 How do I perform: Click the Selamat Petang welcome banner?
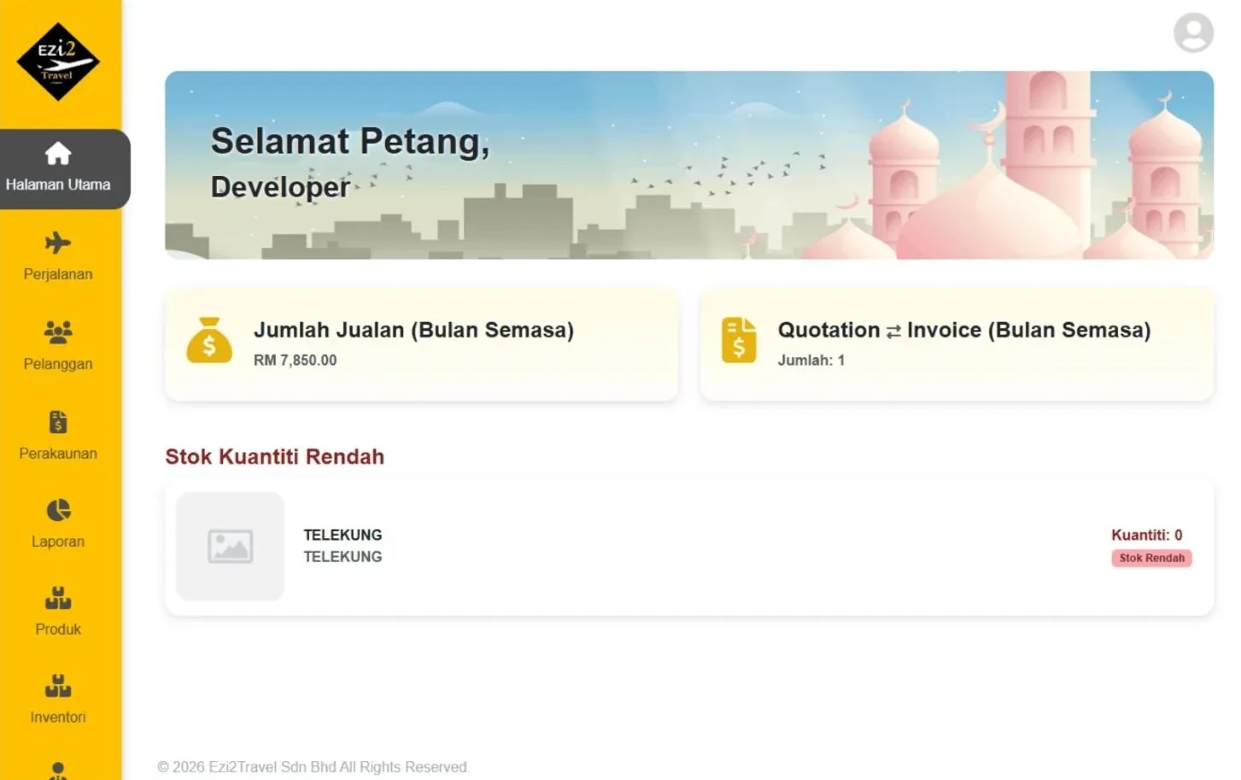click(x=689, y=165)
